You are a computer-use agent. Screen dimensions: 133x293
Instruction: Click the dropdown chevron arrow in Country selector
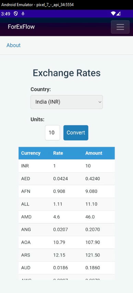click(100, 102)
